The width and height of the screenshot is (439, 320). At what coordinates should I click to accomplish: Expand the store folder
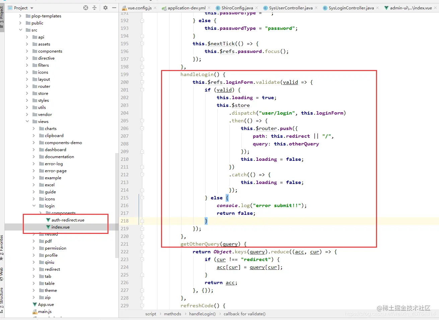27,93
